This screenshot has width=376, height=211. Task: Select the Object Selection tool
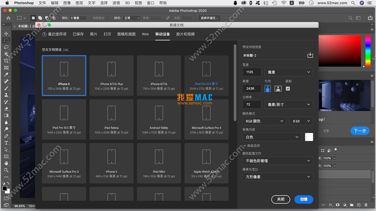6,54
